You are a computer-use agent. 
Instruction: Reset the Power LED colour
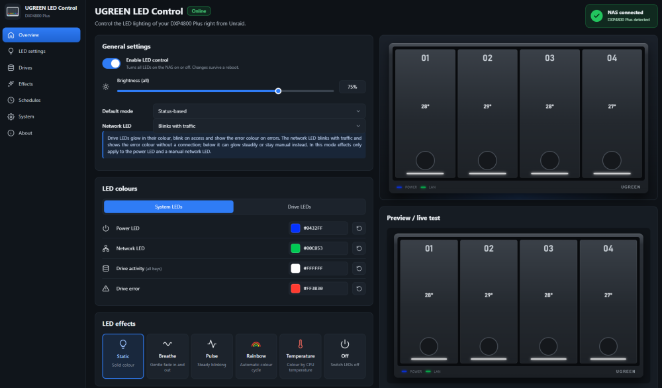pyautogui.click(x=359, y=228)
